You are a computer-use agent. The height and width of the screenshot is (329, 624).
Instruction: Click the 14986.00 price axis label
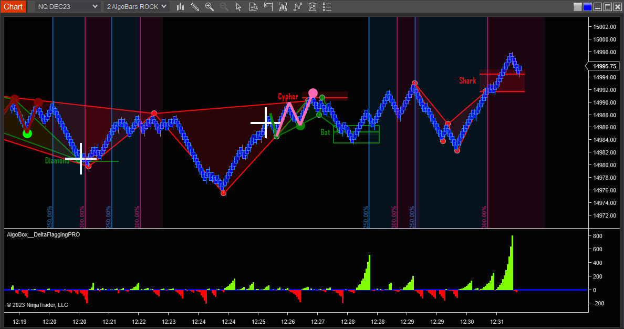[605, 127]
